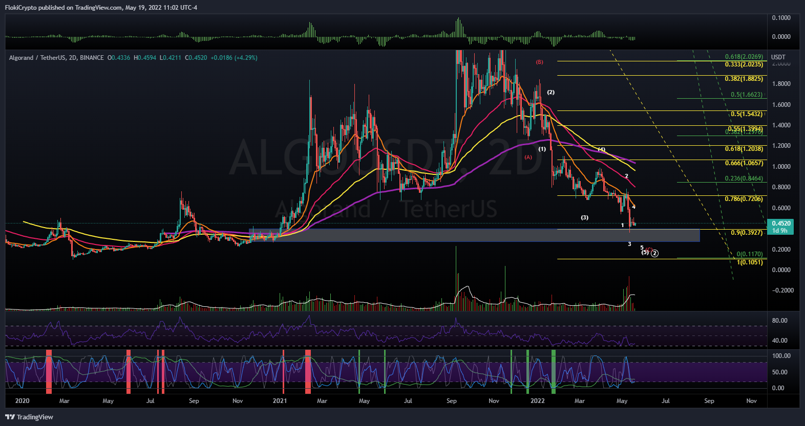Select the Fib label 0.5(1.5432)

pos(747,114)
